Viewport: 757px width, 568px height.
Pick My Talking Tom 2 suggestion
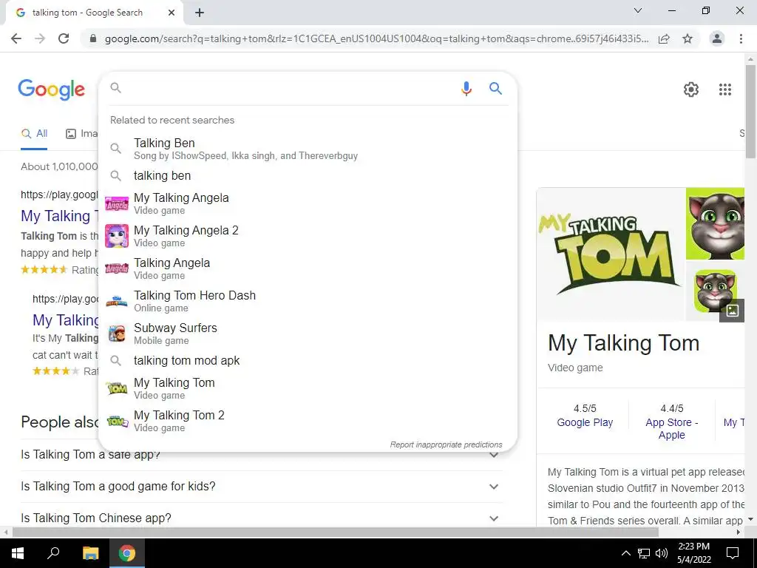pos(308,421)
